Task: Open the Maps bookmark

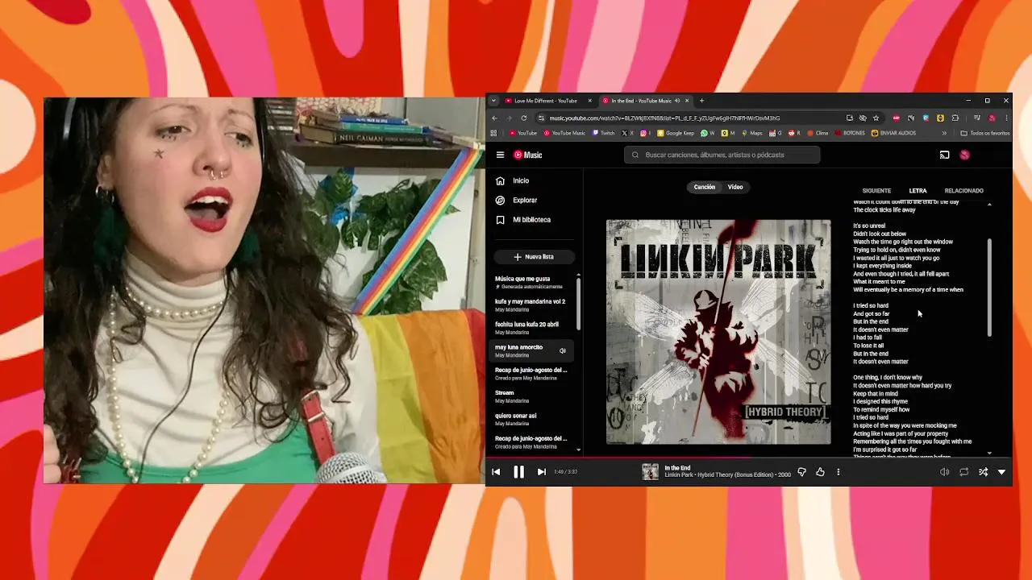Action: click(x=752, y=133)
